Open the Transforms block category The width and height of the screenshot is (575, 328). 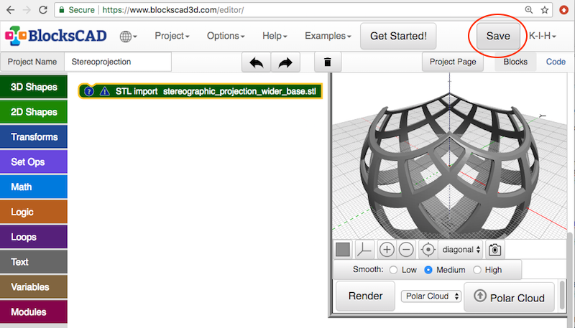pos(34,136)
